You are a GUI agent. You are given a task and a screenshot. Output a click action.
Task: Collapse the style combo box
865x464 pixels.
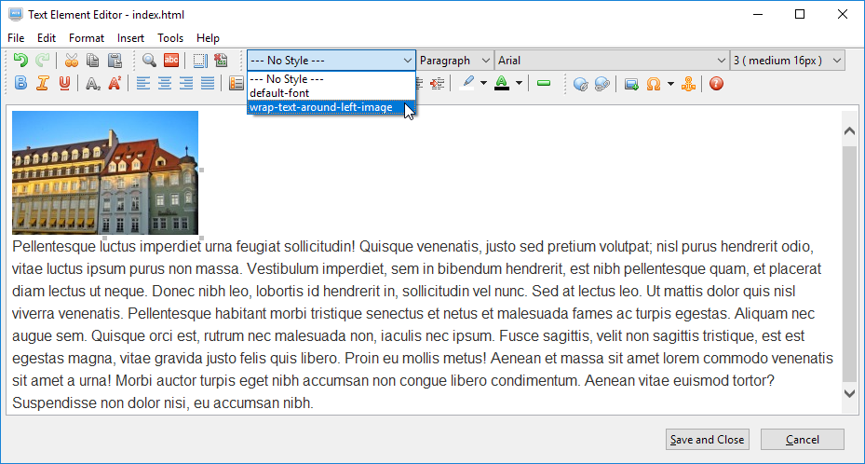pos(407,61)
